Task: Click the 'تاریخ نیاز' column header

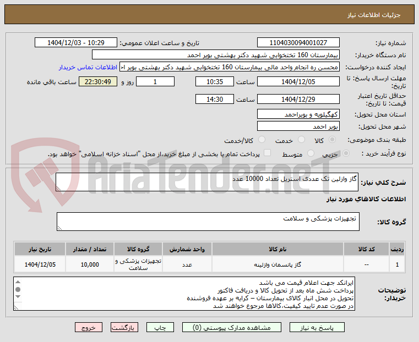Action: [x=40, y=249]
